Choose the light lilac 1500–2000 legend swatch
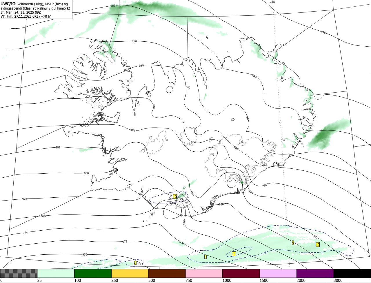The height and width of the screenshot is (283, 371). [x=278, y=273]
